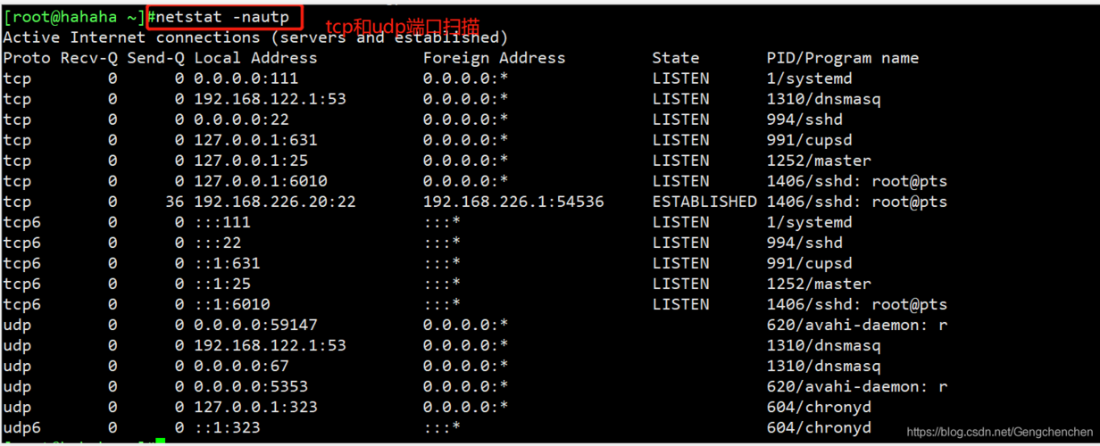The height and width of the screenshot is (446, 1100).
Task: Select "1310/dnsmasq" in the 0.0.0.0:67 row
Action: [x=824, y=366]
